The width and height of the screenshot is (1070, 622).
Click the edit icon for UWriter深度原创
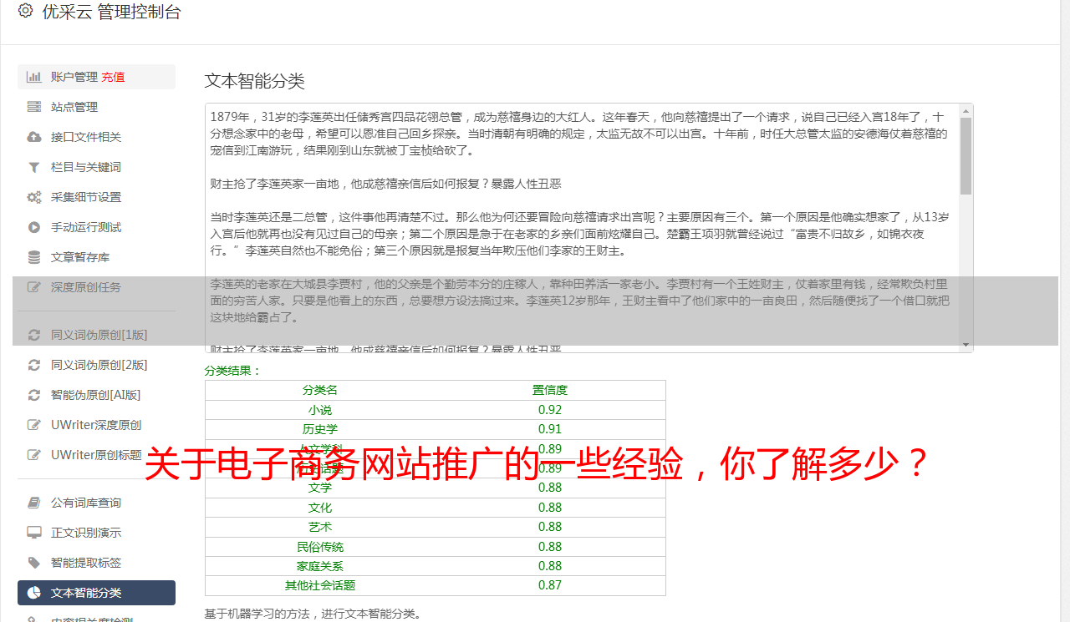point(34,425)
